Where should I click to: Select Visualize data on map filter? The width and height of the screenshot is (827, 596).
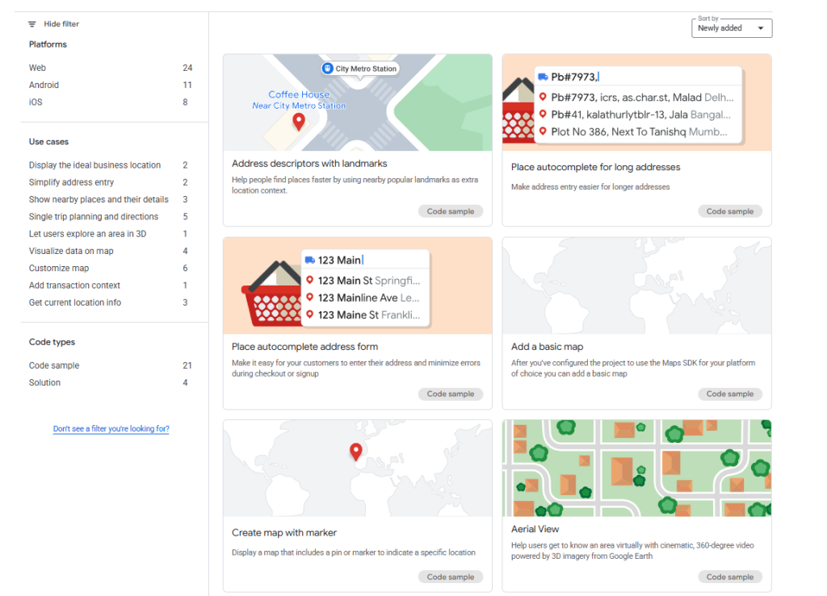[x=71, y=252]
